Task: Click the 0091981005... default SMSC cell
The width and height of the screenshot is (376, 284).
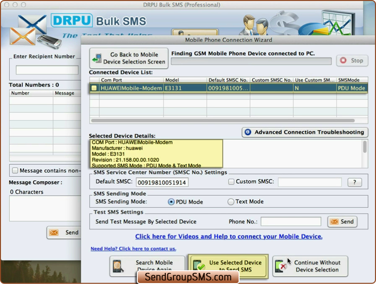Action: (x=228, y=88)
